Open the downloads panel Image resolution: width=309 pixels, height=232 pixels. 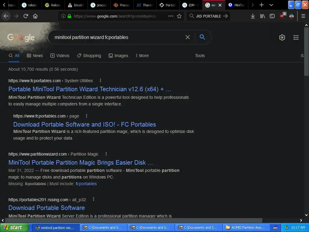(x=253, y=16)
